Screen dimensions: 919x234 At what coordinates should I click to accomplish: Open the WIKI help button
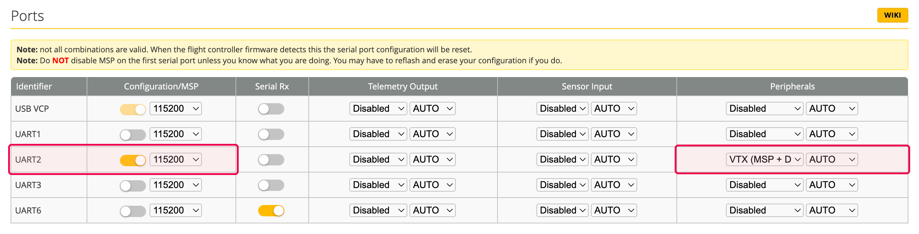892,15
